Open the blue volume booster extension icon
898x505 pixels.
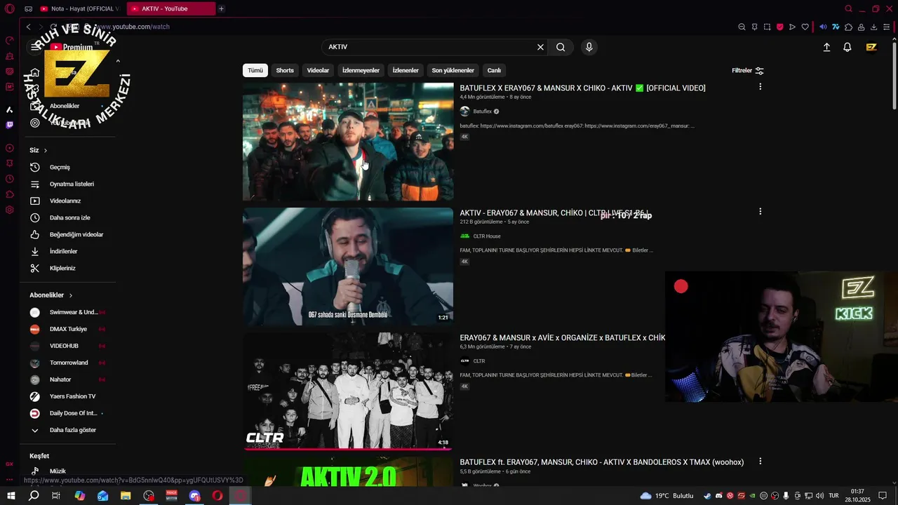pyautogui.click(x=823, y=27)
